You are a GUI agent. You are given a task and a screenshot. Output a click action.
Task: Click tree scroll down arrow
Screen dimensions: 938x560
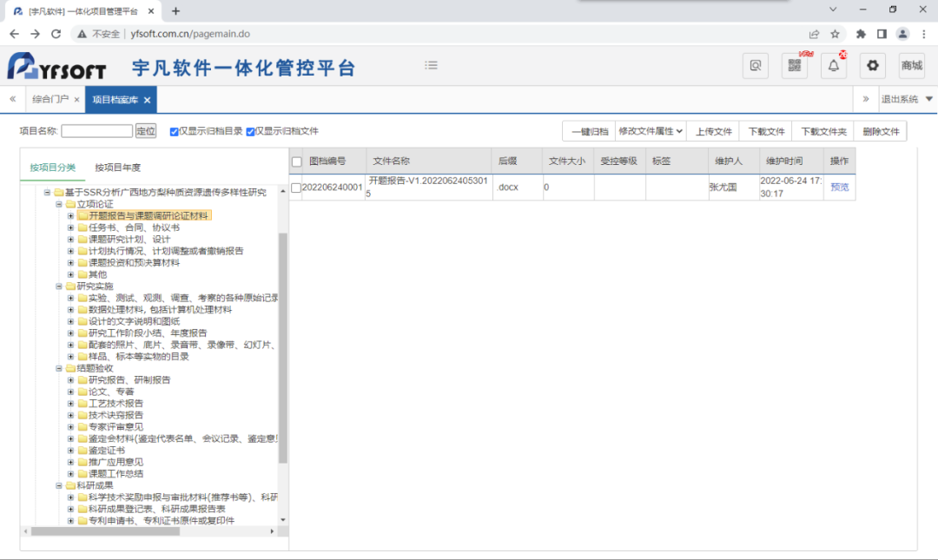283,520
